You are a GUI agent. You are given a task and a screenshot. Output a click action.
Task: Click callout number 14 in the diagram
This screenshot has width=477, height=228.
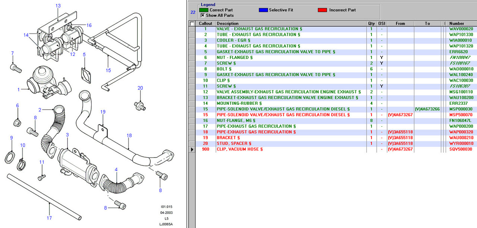26,35
